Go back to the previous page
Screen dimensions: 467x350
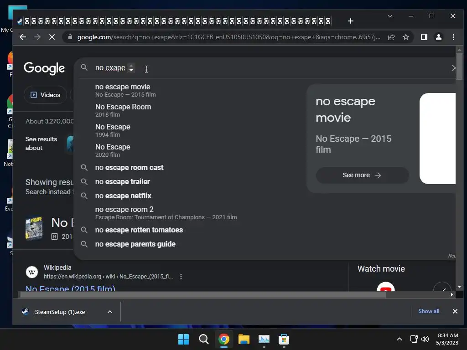23,37
